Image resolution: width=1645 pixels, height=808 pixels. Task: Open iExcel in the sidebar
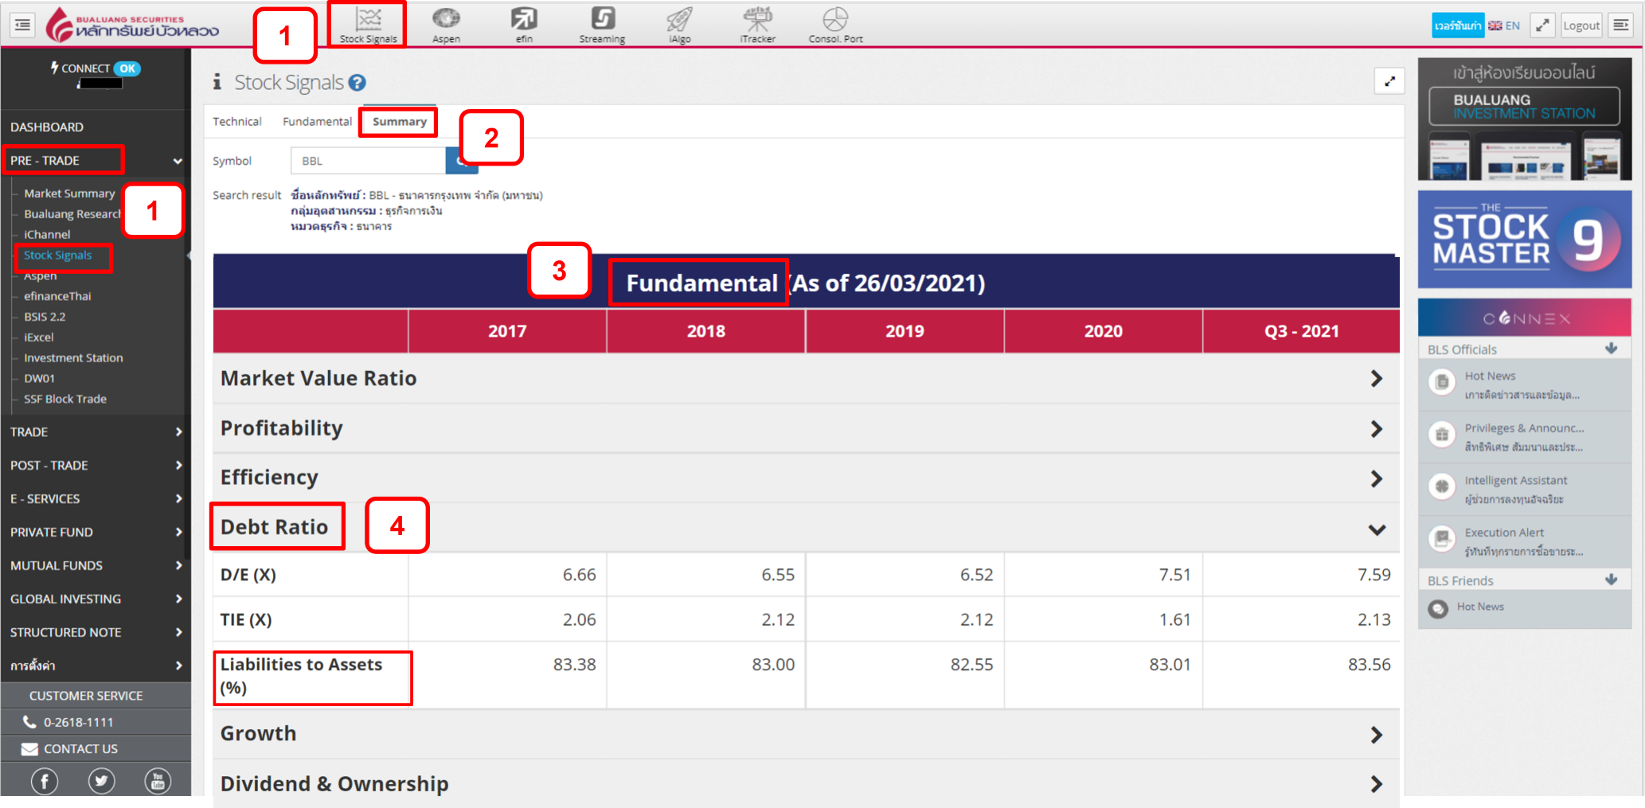click(38, 338)
